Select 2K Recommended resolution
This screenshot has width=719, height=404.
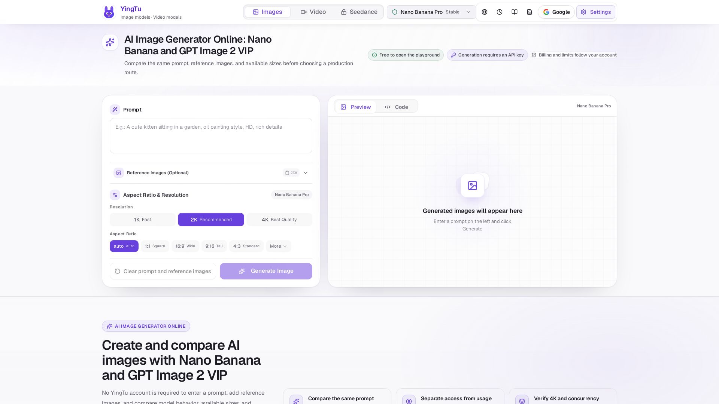coord(211,220)
